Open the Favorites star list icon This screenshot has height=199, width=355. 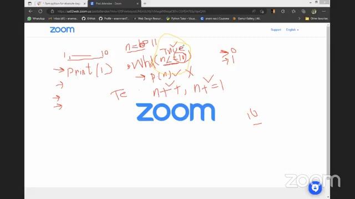point(293,11)
